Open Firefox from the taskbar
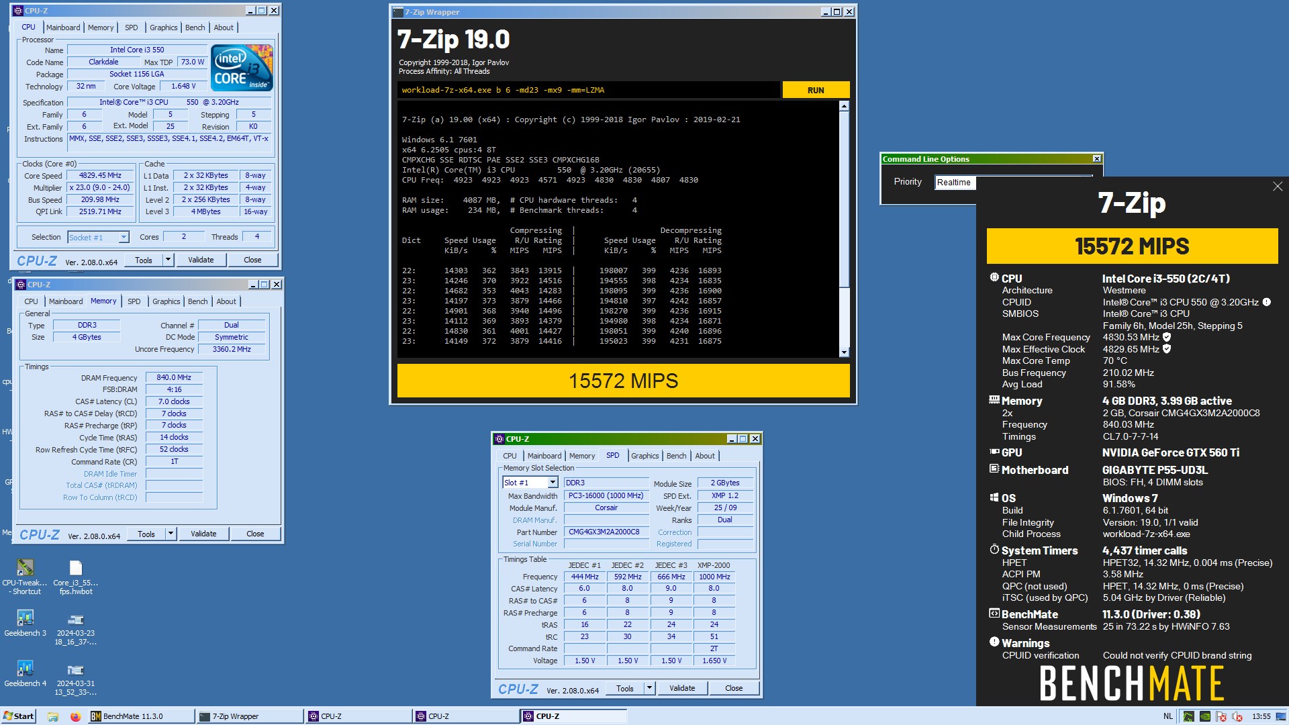This screenshot has height=725, width=1289. tap(75, 716)
